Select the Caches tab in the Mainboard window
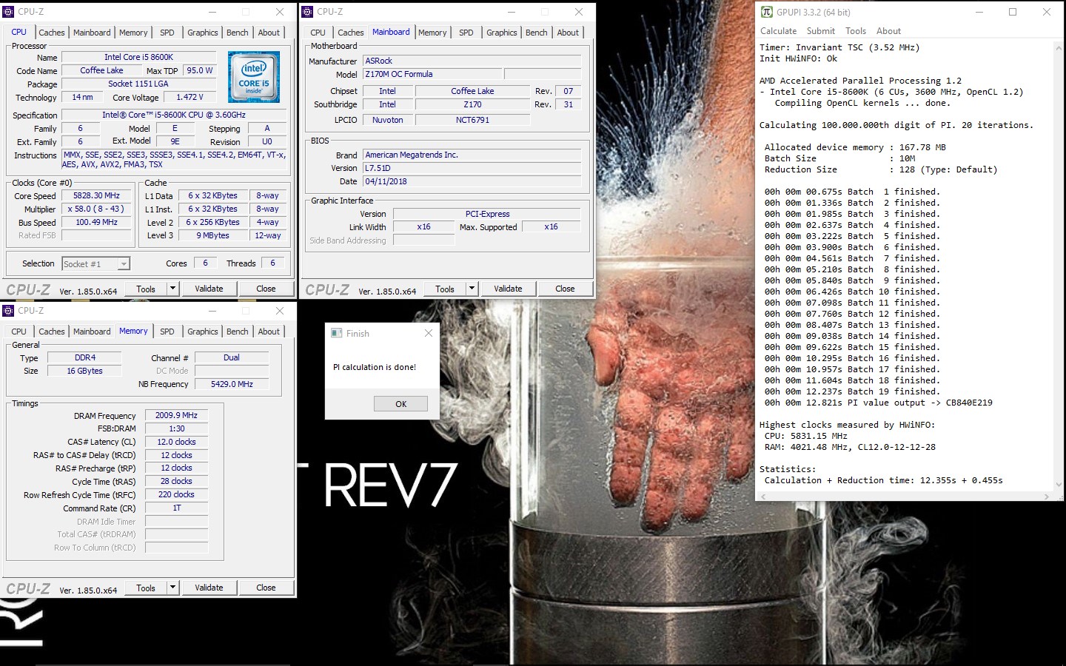 click(350, 33)
